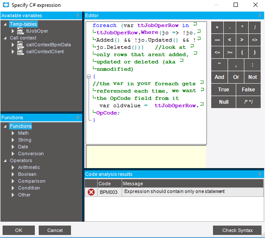Expand the Math functions node
This screenshot has height=238, width=265.
(x=13, y=133)
